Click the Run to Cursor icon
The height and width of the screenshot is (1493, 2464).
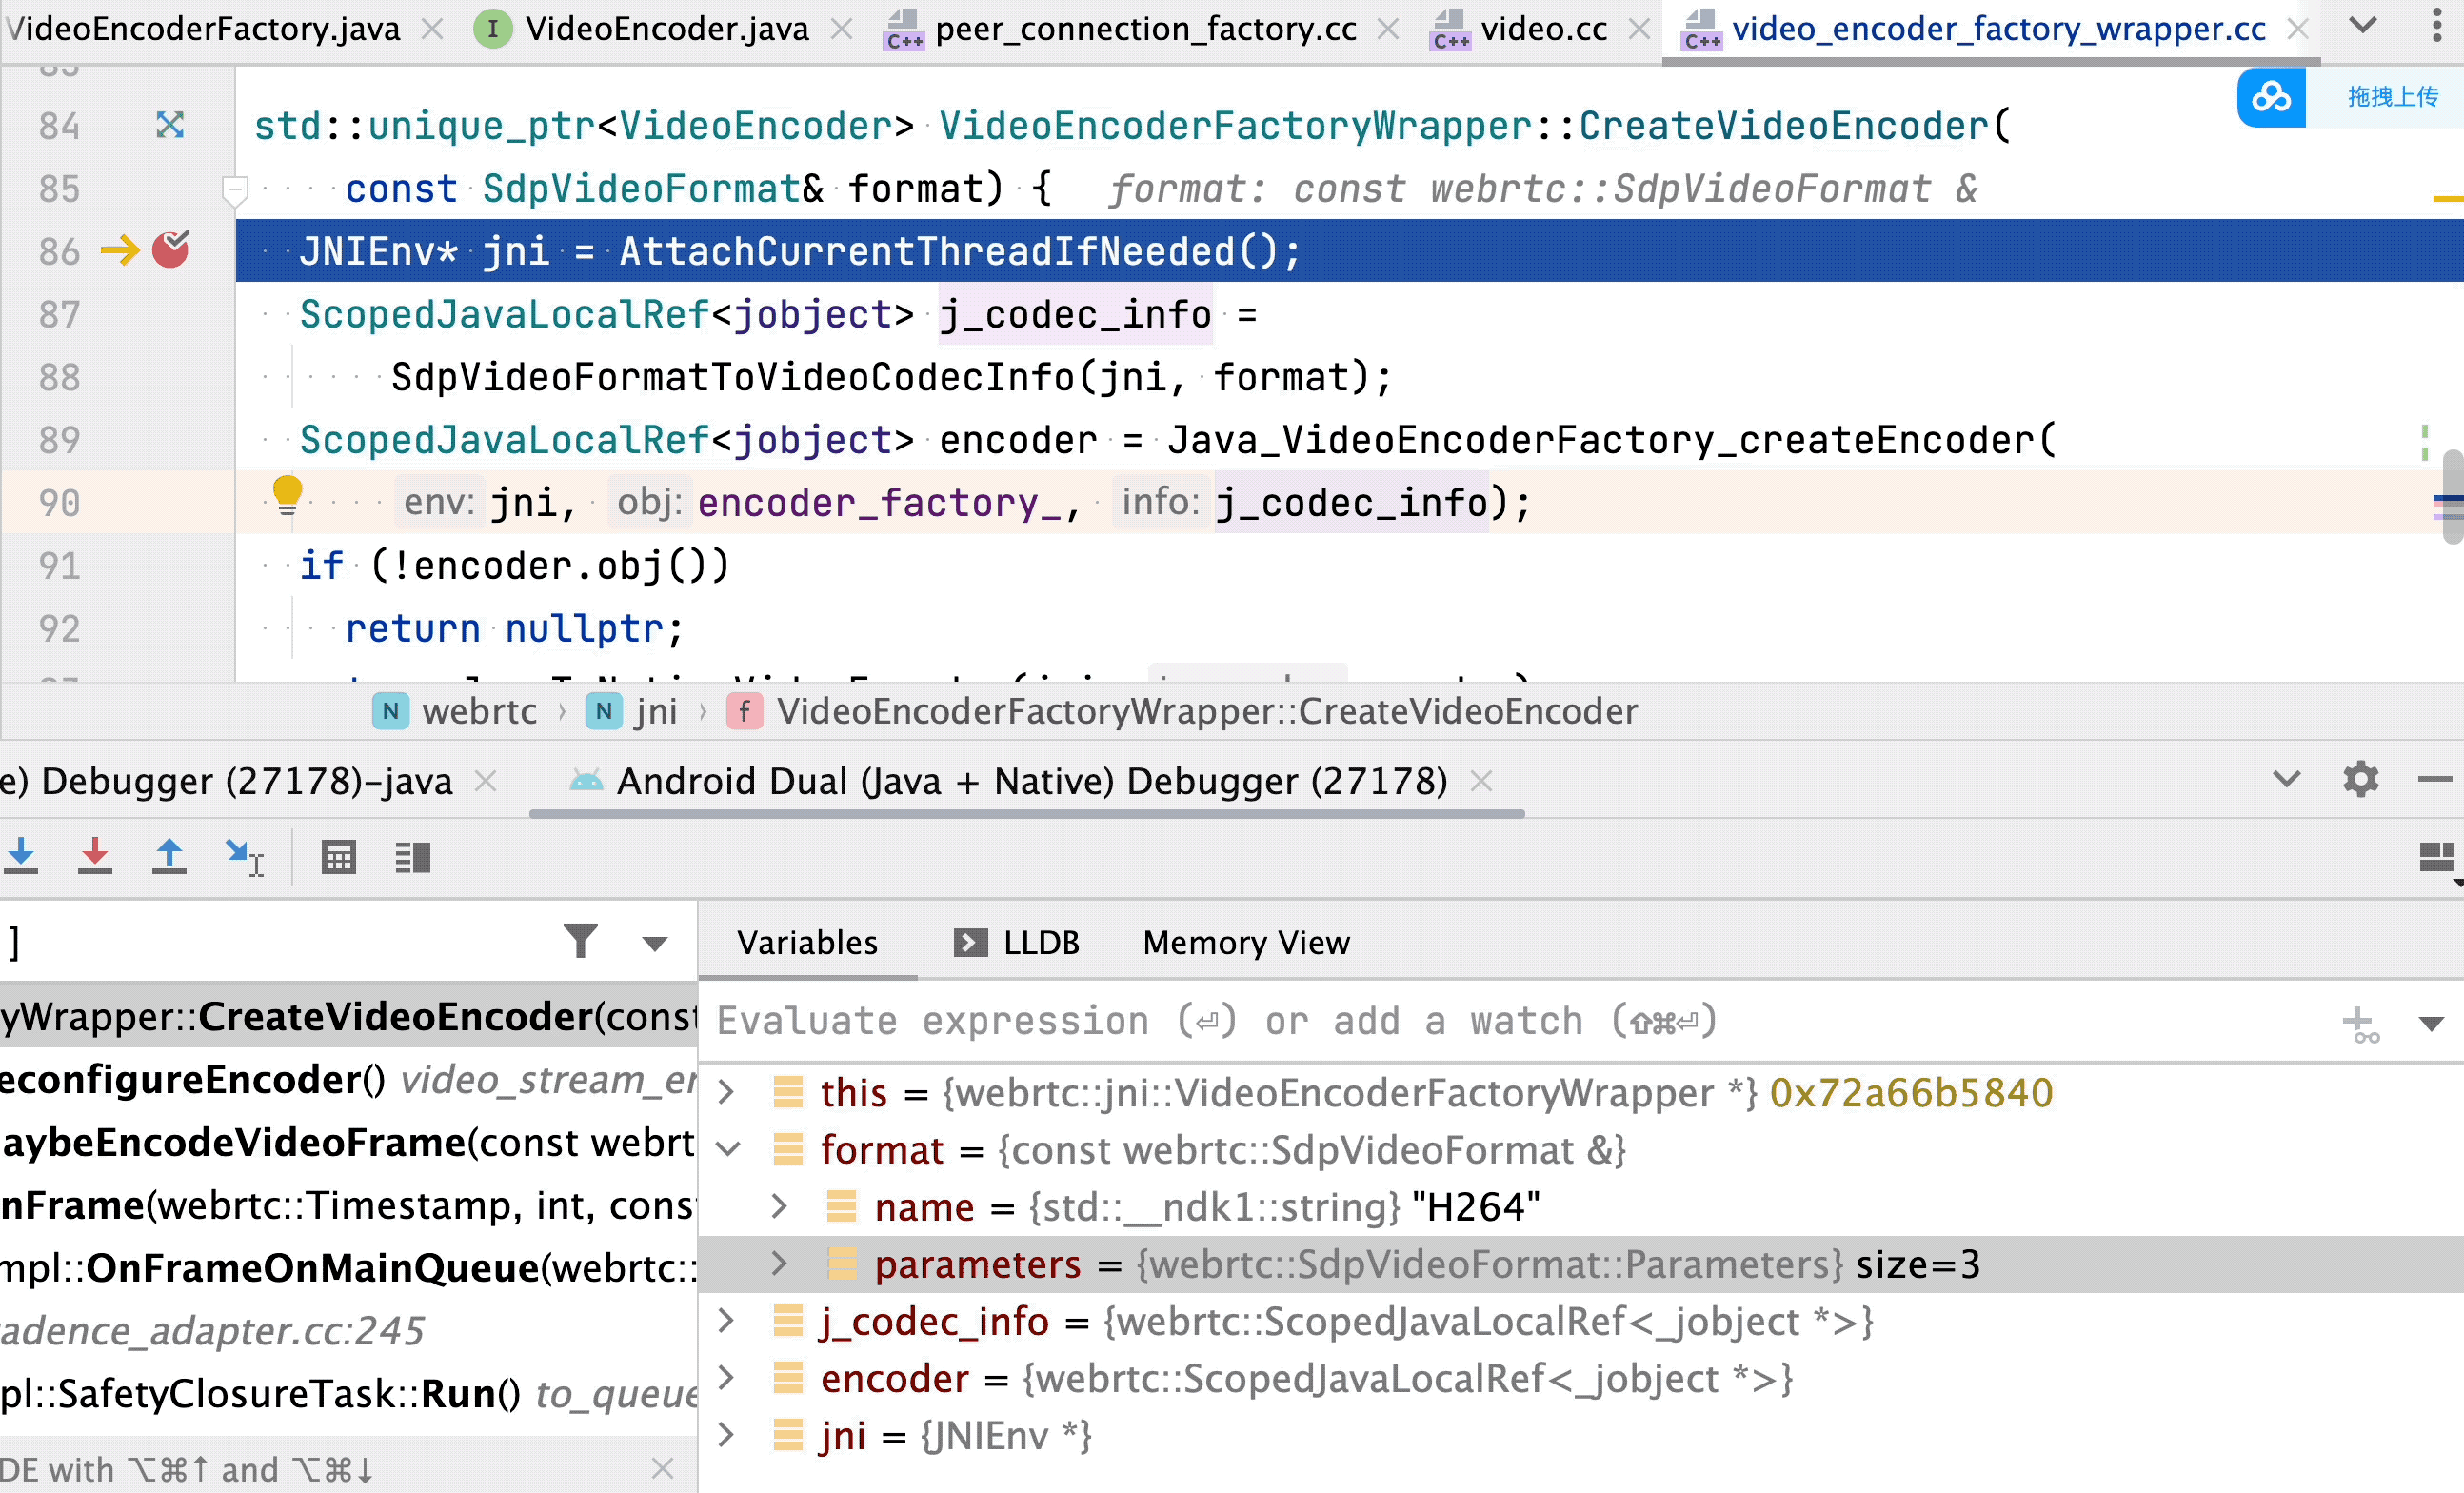coord(243,856)
